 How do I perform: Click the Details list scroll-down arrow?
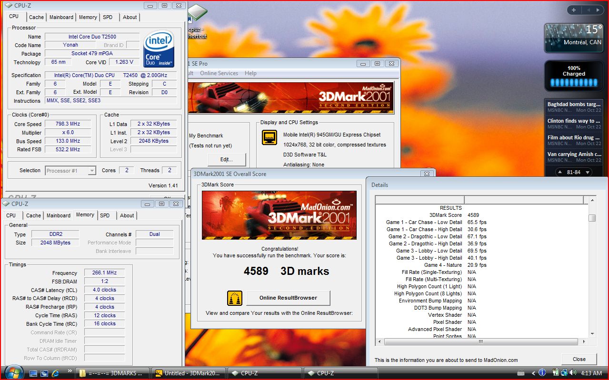pos(592,333)
